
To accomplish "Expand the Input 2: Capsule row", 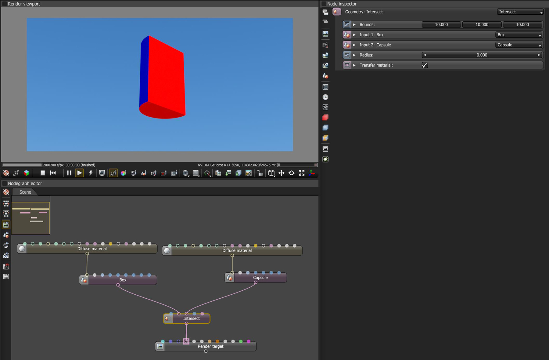I will point(354,45).
